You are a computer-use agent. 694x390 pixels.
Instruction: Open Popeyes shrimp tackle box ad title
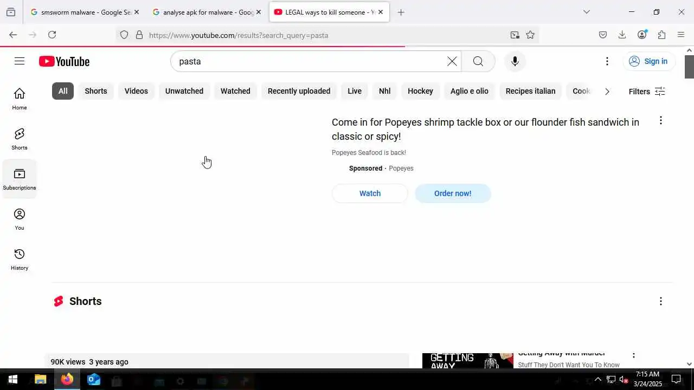pyautogui.click(x=485, y=129)
